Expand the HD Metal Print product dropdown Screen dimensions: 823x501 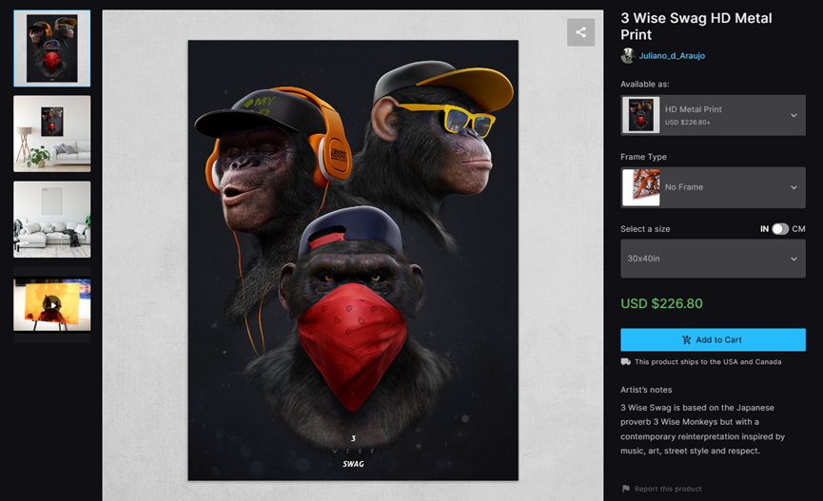click(x=713, y=115)
